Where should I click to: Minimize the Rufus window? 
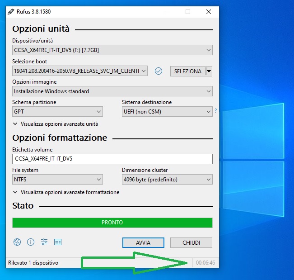click(x=168, y=12)
